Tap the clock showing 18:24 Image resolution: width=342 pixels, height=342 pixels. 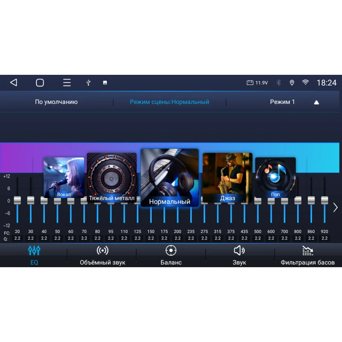(x=327, y=83)
